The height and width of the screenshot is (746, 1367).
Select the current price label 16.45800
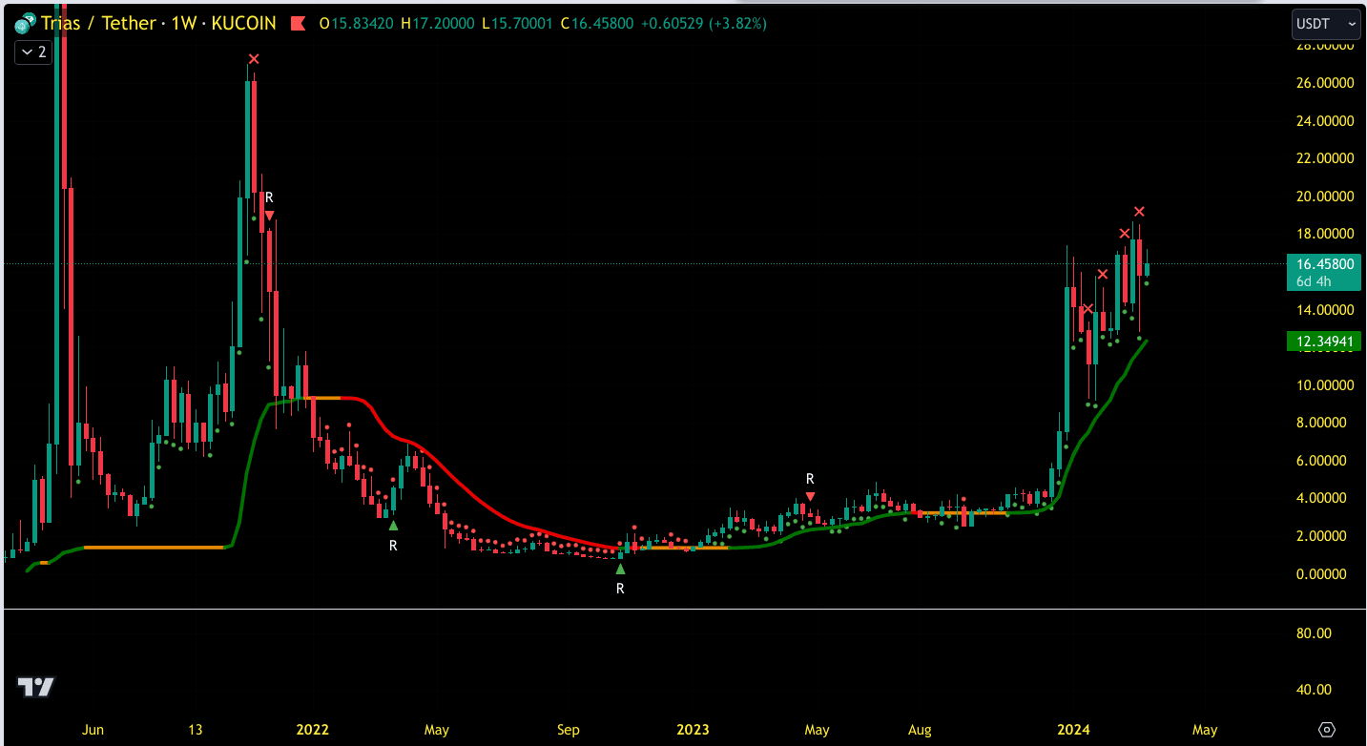[x=1322, y=263]
